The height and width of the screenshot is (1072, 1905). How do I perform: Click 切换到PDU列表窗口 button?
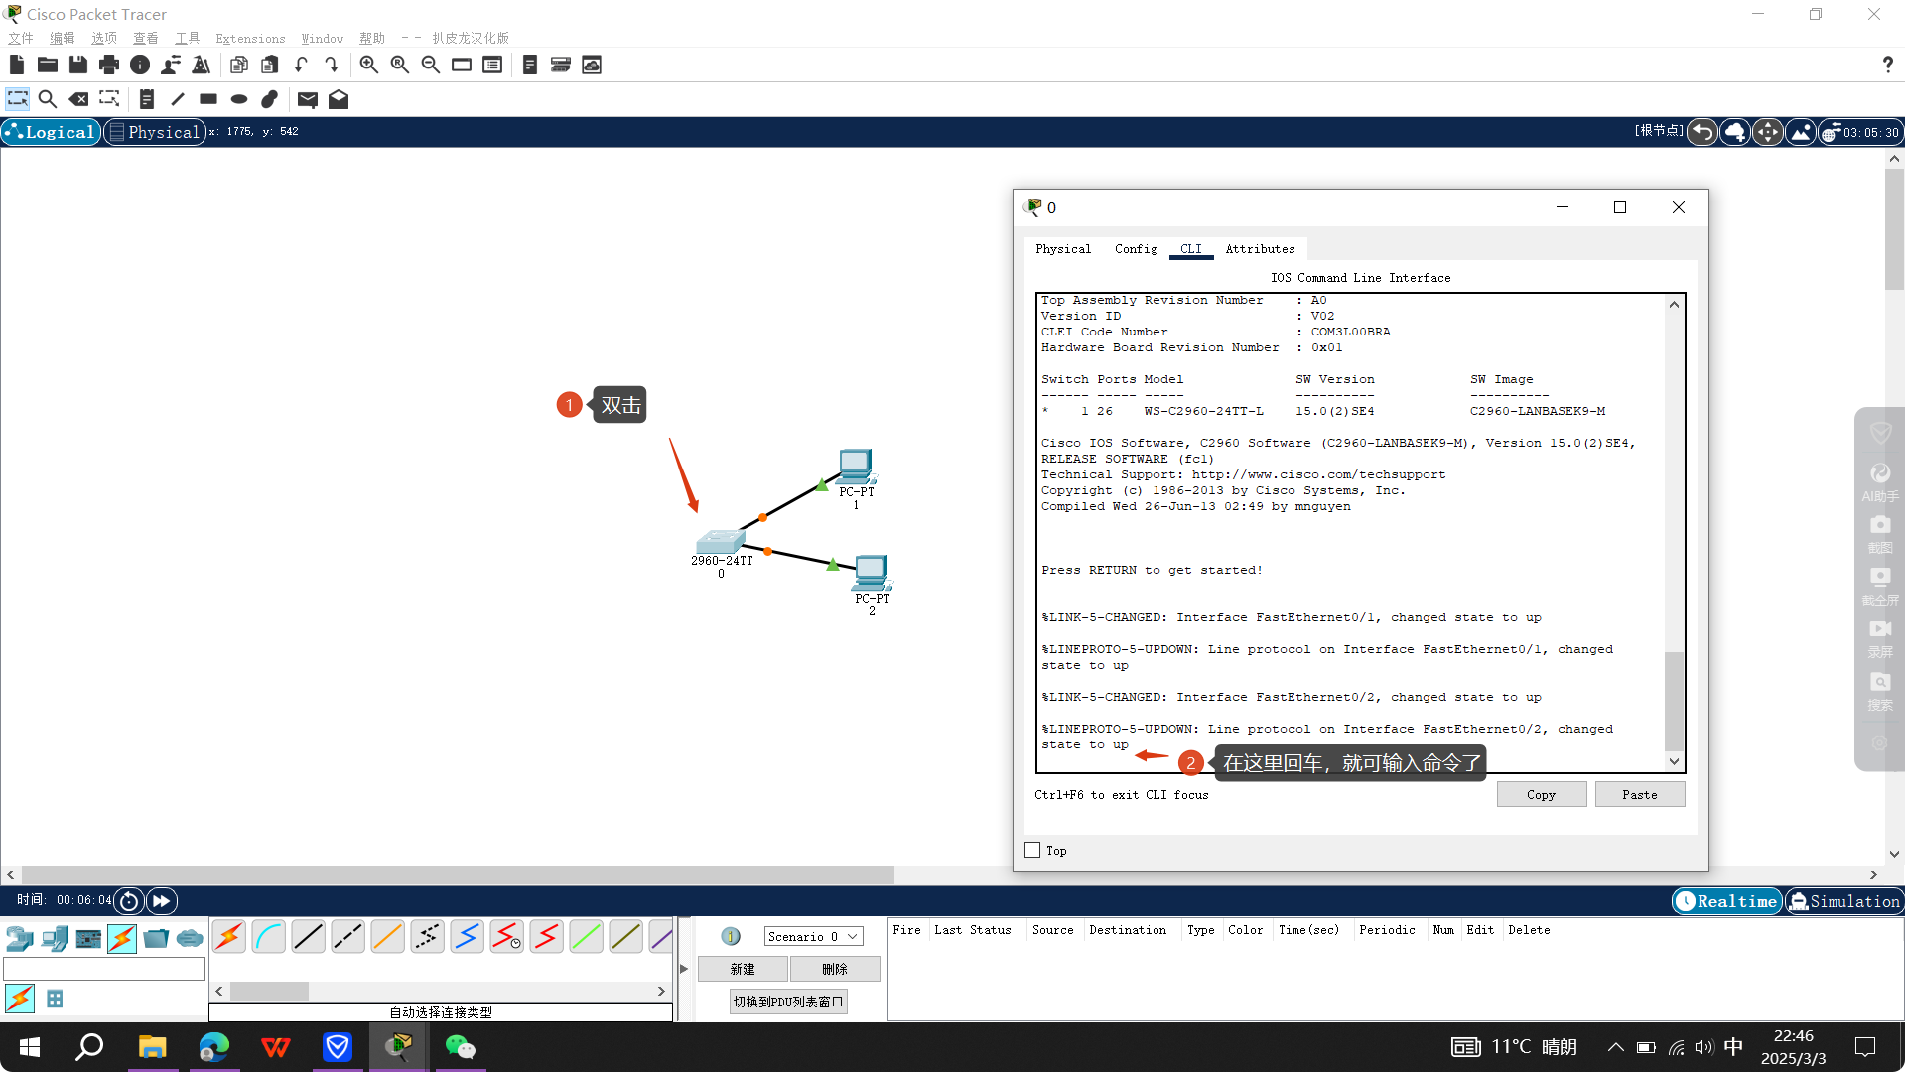pos(788,1002)
